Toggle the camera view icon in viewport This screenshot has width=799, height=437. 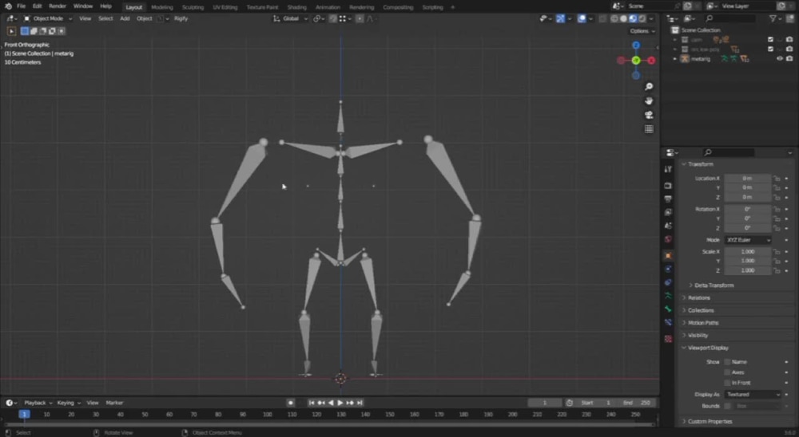(x=649, y=115)
